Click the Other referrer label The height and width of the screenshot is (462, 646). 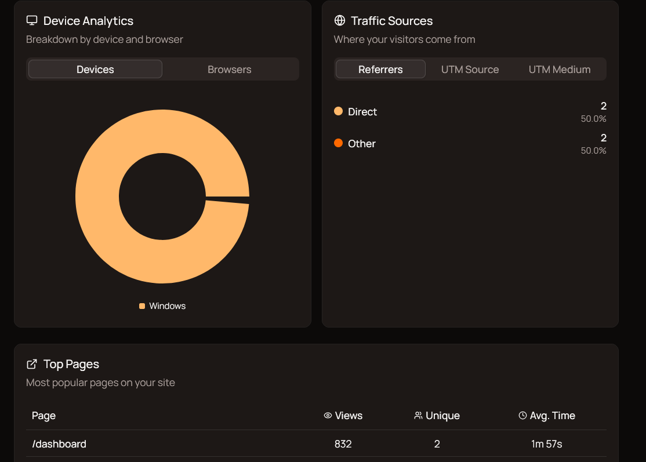[362, 143]
